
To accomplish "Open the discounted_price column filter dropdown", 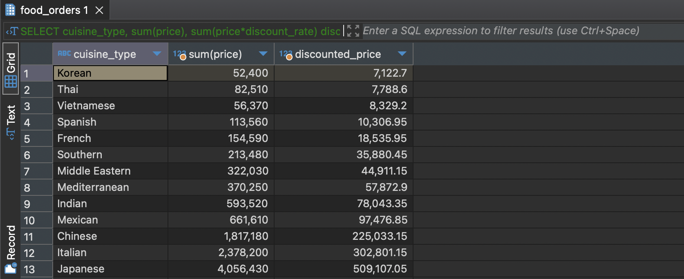I will [402, 54].
